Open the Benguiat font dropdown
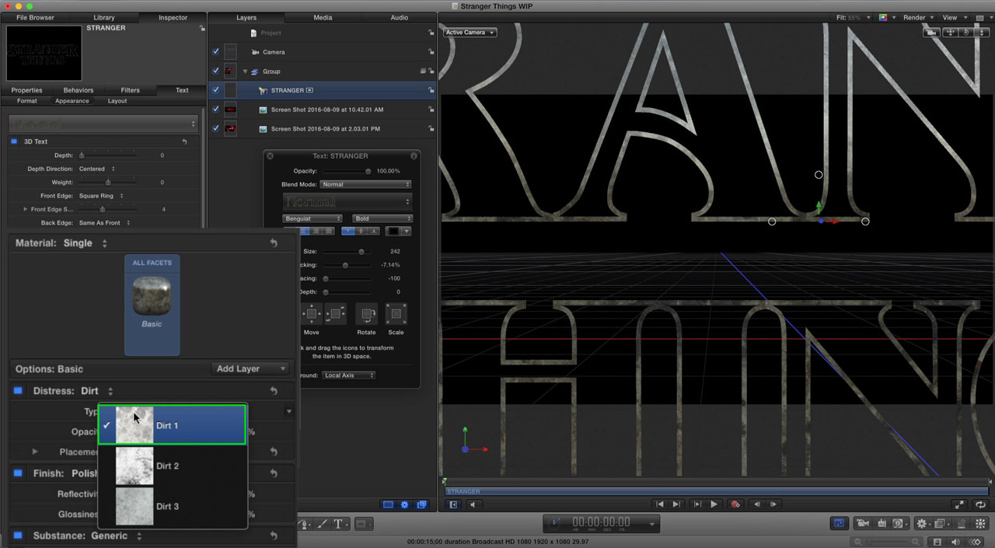Screen dimensions: 995x548 point(312,218)
